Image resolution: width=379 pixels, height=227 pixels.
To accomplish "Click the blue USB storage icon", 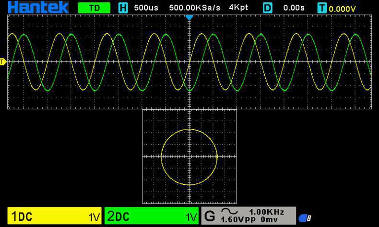I will click(305, 218).
